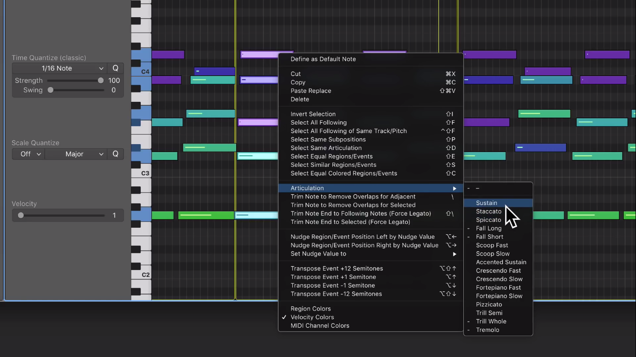Click Define as Default Note

tap(371, 59)
